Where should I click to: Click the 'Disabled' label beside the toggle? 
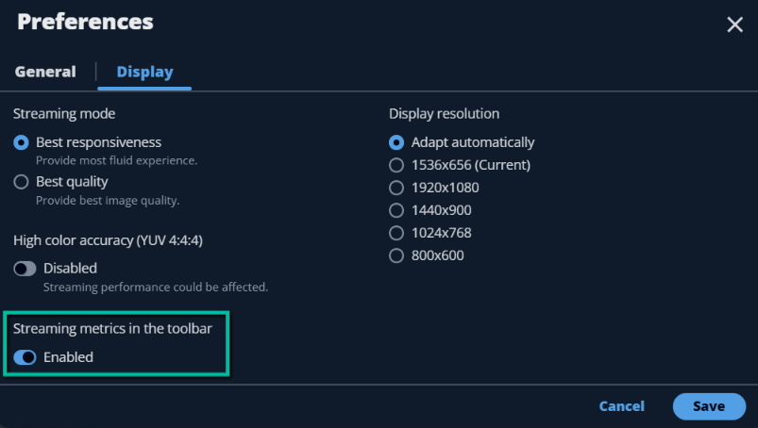[x=70, y=269]
